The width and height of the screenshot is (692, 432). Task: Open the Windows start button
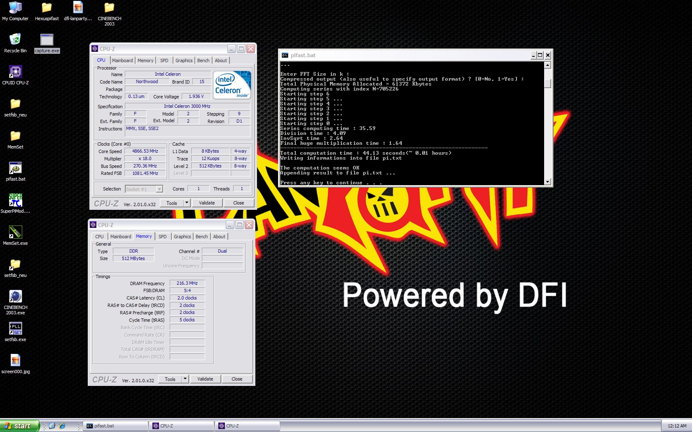[x=20, y=426]
